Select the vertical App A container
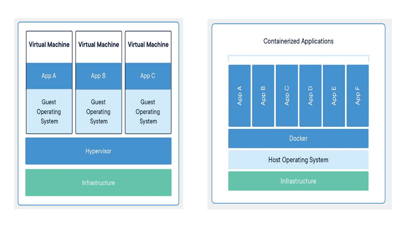Image resolution: width=406 pixels, height=228 pixels. pyautogui.click(x=239, y=96)
